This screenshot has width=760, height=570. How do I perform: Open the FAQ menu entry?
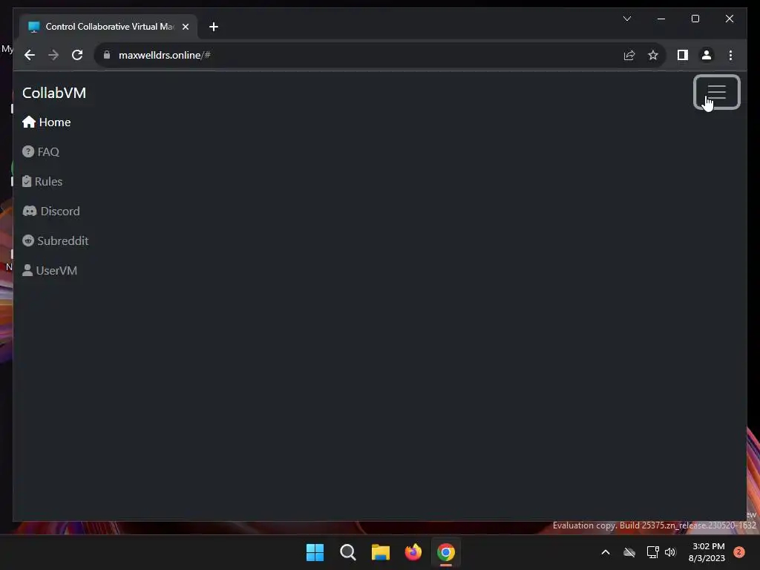pyautogui.click(x=41, y=151)
